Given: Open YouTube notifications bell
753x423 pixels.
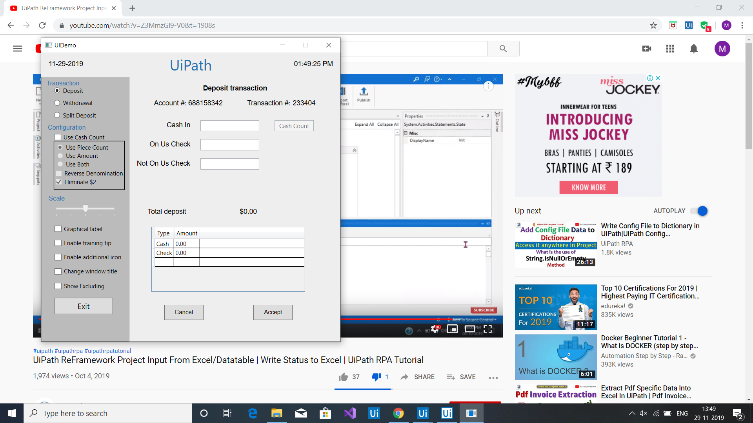Looking at the screenshot, I should pyautogui.click(x=694, y=49).
